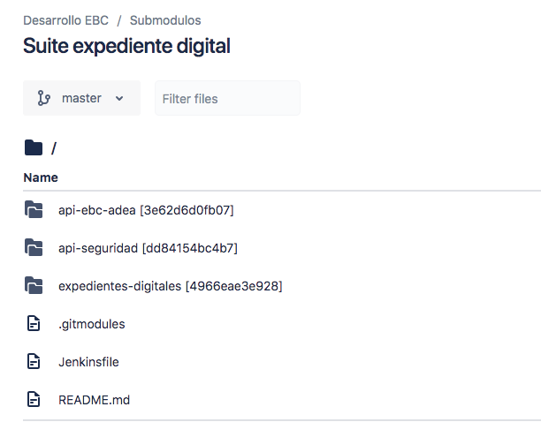
Task: Click the expedientes-digitales submodule folder icon
Action: click(x=34, y=285)
